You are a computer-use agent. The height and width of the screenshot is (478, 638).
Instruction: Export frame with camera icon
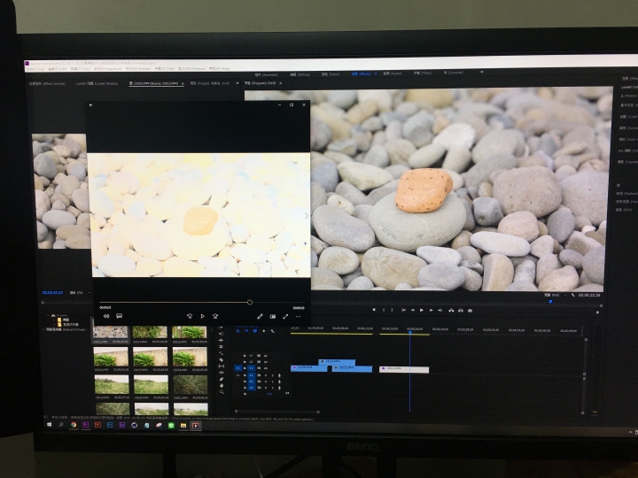pyautogui.click(x=470, y=310)
